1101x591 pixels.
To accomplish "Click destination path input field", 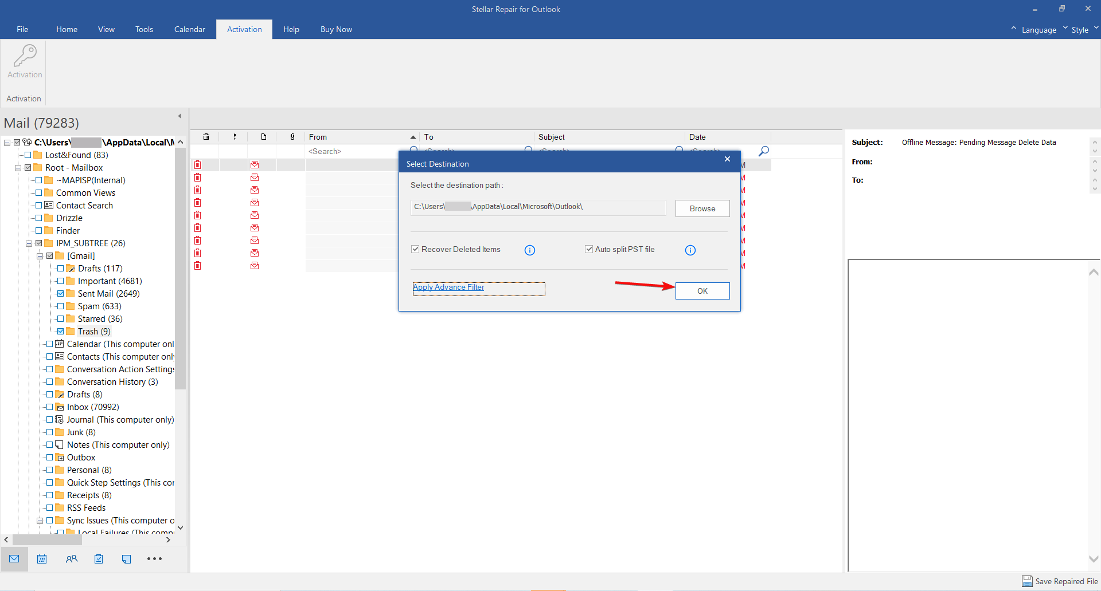I will coord(538,207).
